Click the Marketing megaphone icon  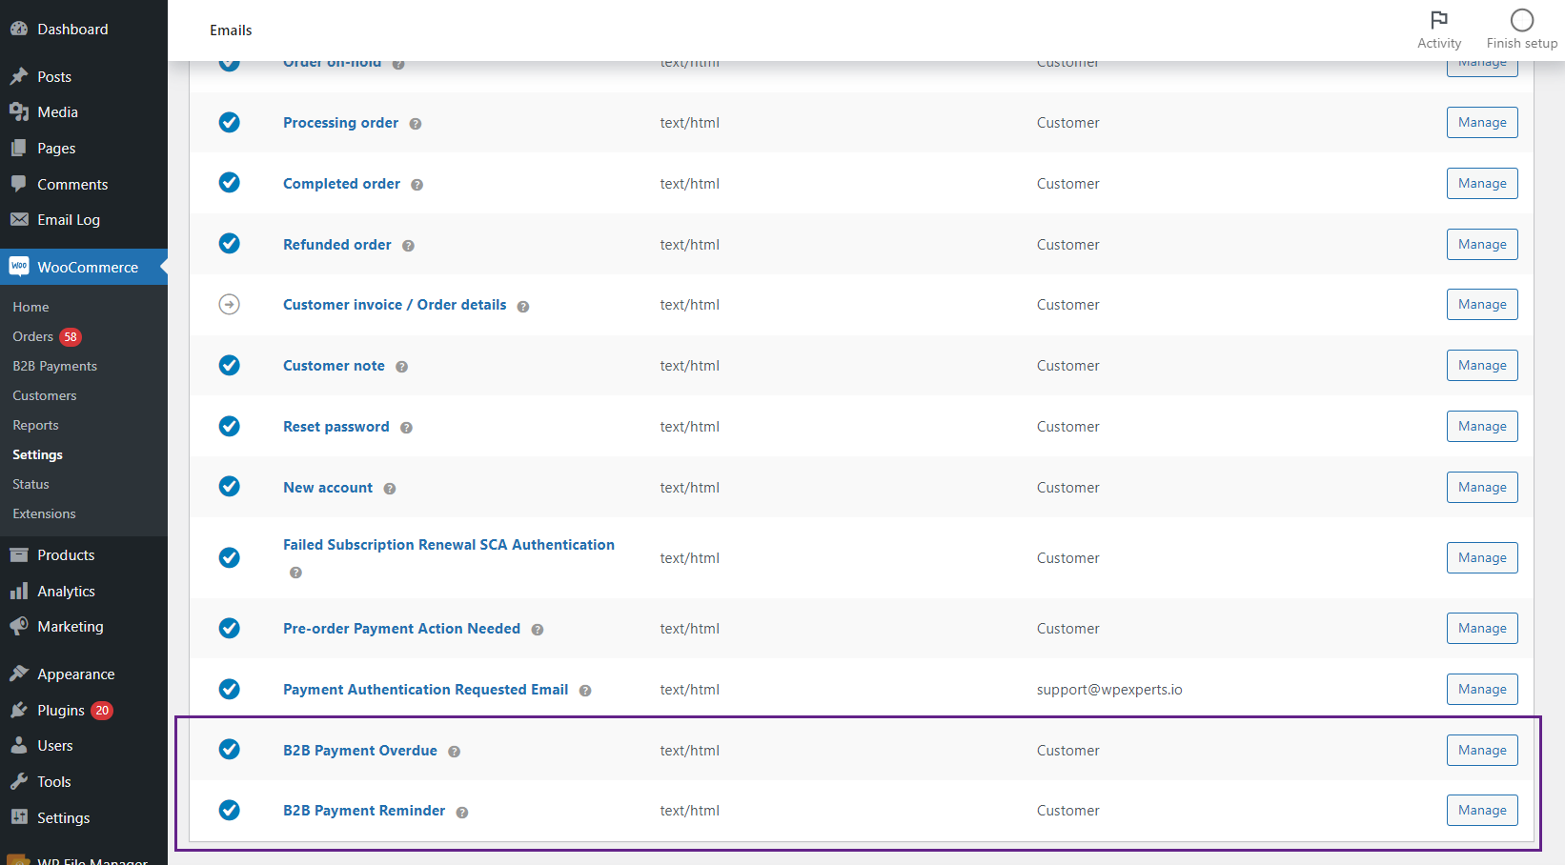point(19,626)
